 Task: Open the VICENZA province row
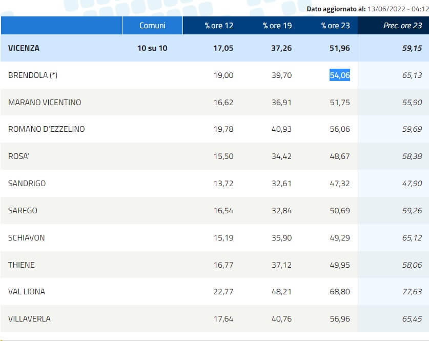(24, 48)
